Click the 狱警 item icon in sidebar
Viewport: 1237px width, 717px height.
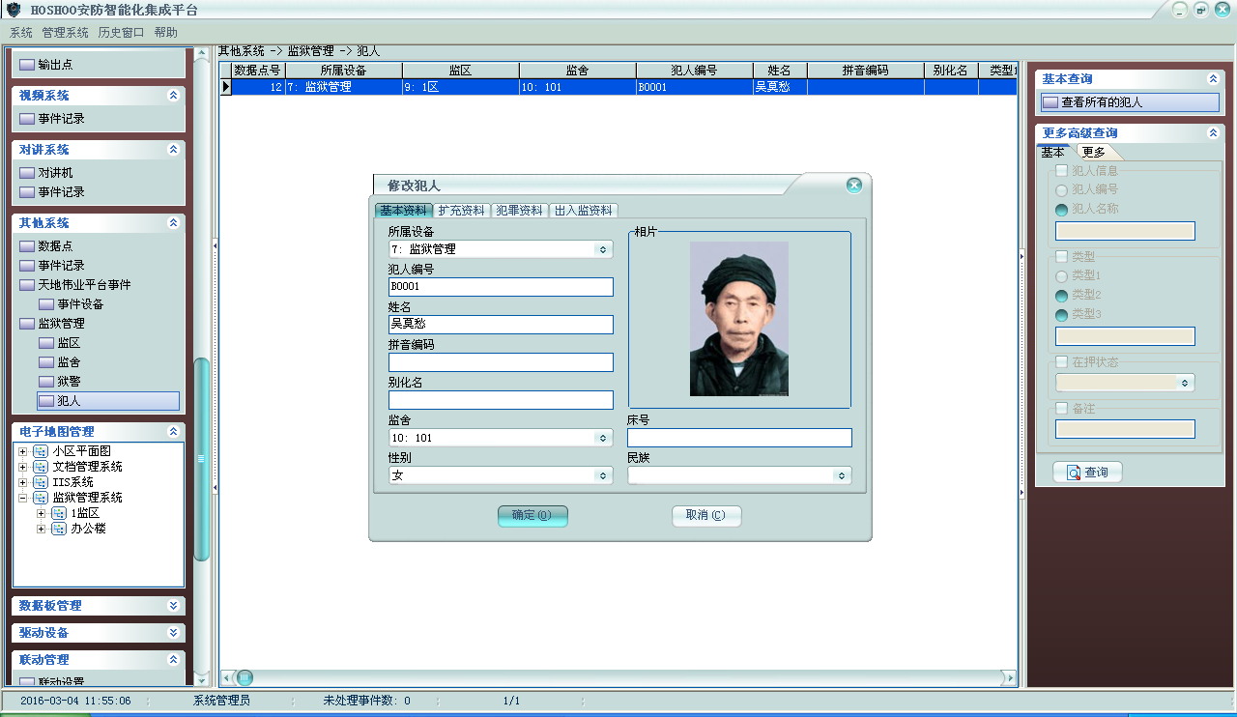coord(46,381)
